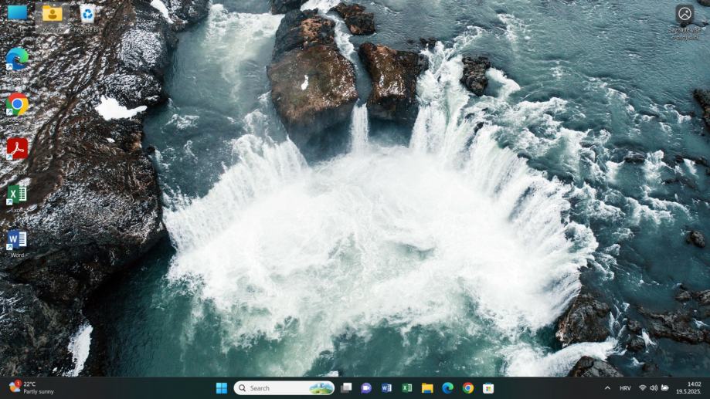Expand the hidden system tray icons chevron
The image size is (710, 399).
607,388
